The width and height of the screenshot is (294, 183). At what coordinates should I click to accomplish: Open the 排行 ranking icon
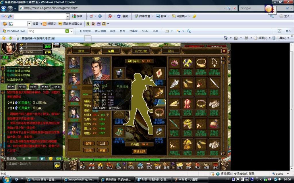click(x=216, y=165)
